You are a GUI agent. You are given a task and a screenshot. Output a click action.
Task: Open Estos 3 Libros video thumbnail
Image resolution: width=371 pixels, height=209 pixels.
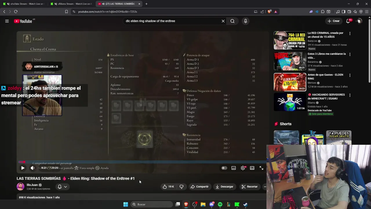tap(290, 61)
